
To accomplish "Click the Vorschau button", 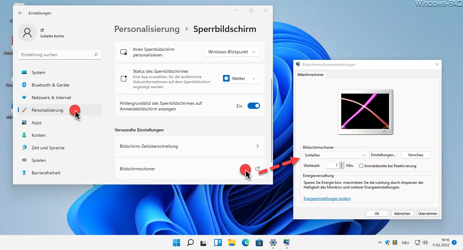I will point(415,155).
